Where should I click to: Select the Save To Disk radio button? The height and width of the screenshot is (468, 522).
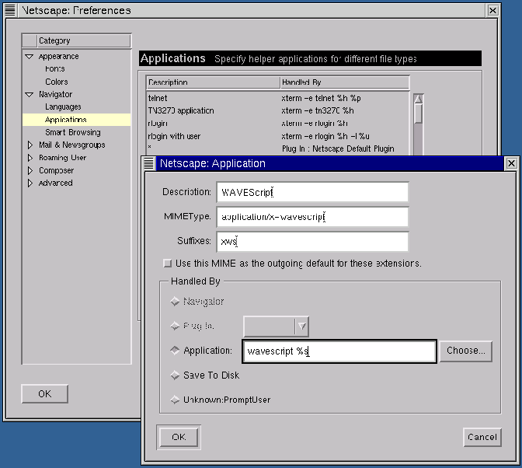point(175,375)
